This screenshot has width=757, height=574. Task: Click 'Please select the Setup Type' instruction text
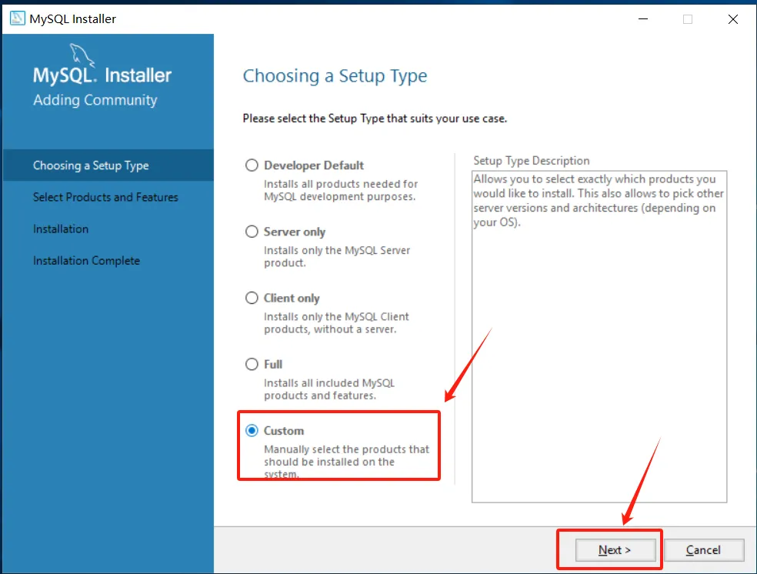tap(375, 118)
